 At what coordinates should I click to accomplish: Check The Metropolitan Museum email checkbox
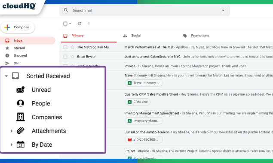pyautogui.click(x=65, y=47)
